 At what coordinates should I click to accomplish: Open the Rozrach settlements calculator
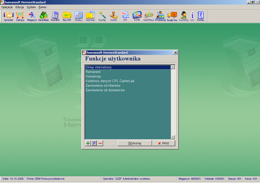pyautogui.click(x=55, y=16)
